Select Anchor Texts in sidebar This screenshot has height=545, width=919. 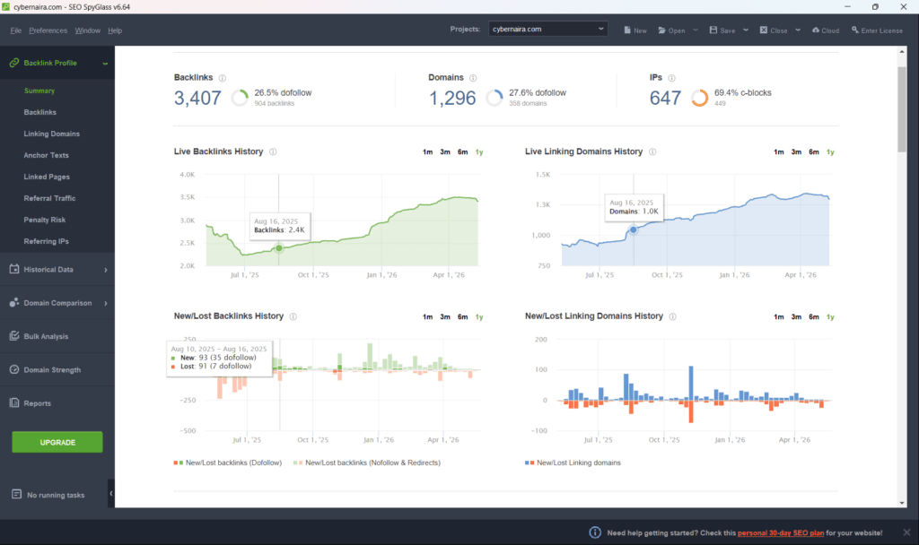click(x=47, y=155)
